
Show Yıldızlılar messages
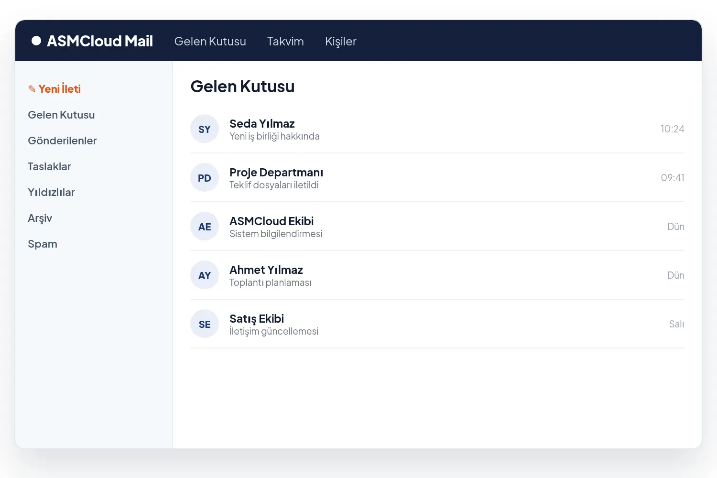click(51, 192)
